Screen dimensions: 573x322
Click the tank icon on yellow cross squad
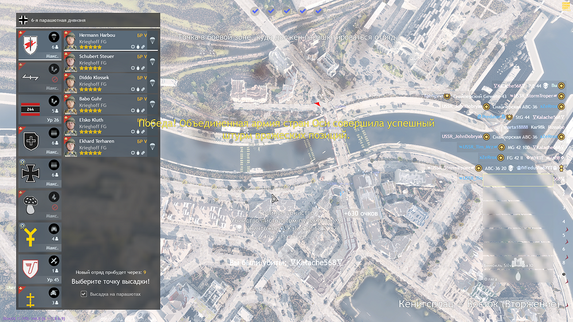54,292
